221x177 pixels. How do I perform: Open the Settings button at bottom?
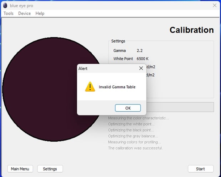coord(50,169)
